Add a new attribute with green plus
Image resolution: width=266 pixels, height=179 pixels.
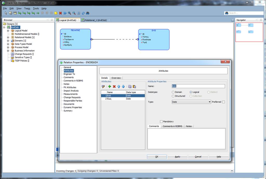[x=110, y=86]
